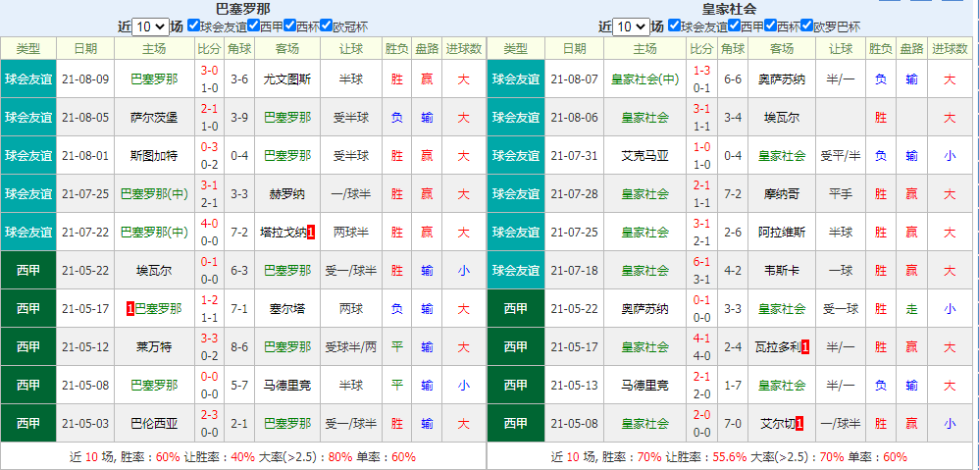Screen dimensions: 979x470
Task: Click the red card badge beside 塔拉戈纳
Action: 311,233
